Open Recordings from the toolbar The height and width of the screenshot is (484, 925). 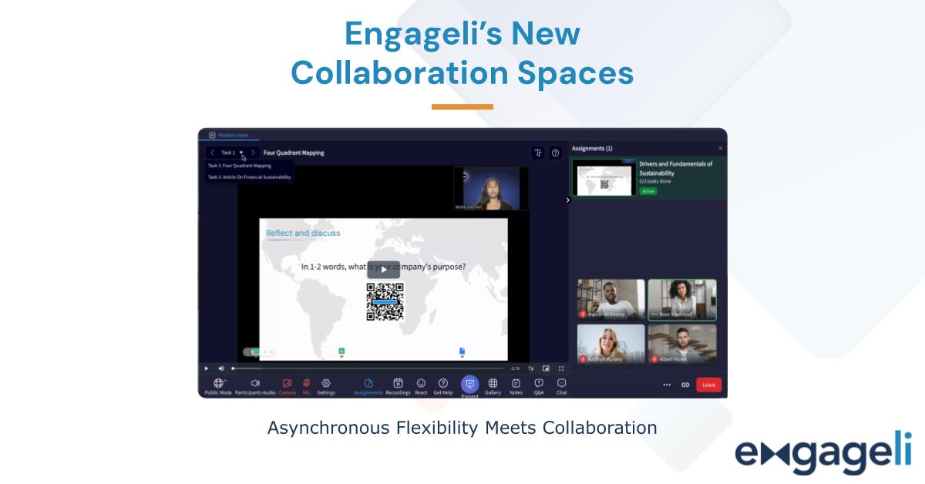click(398, 383)
